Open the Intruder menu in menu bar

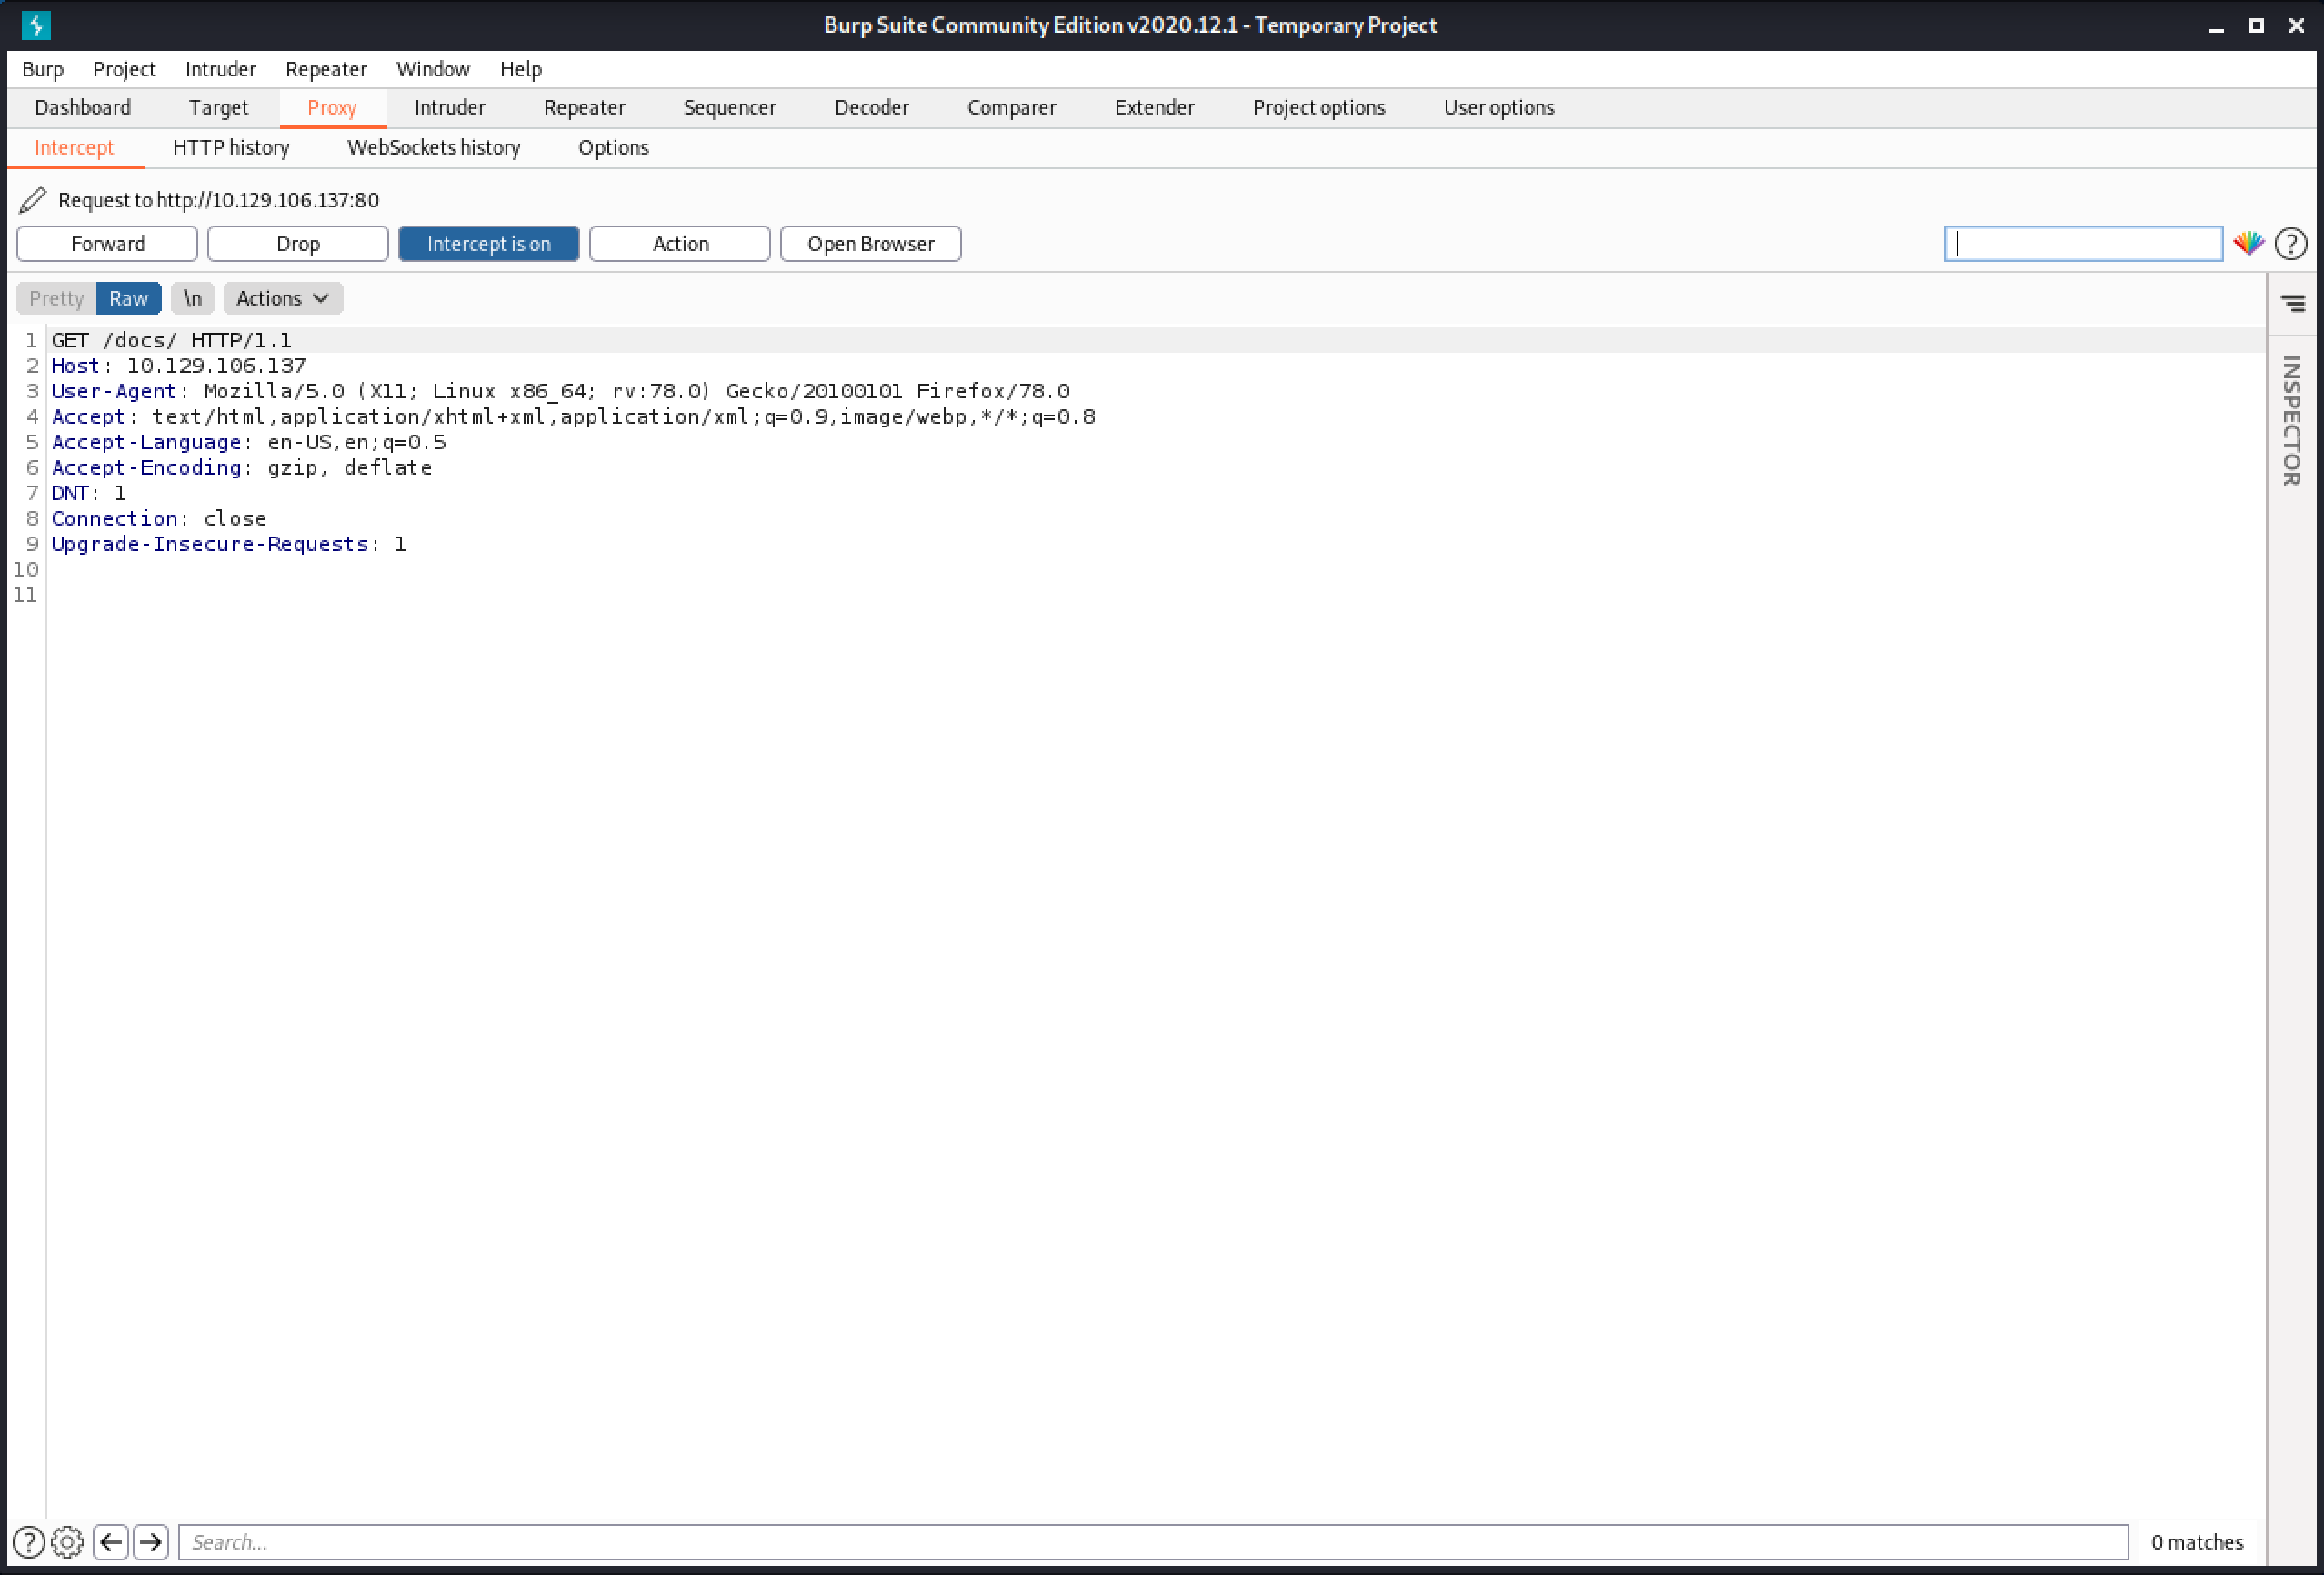220,69
